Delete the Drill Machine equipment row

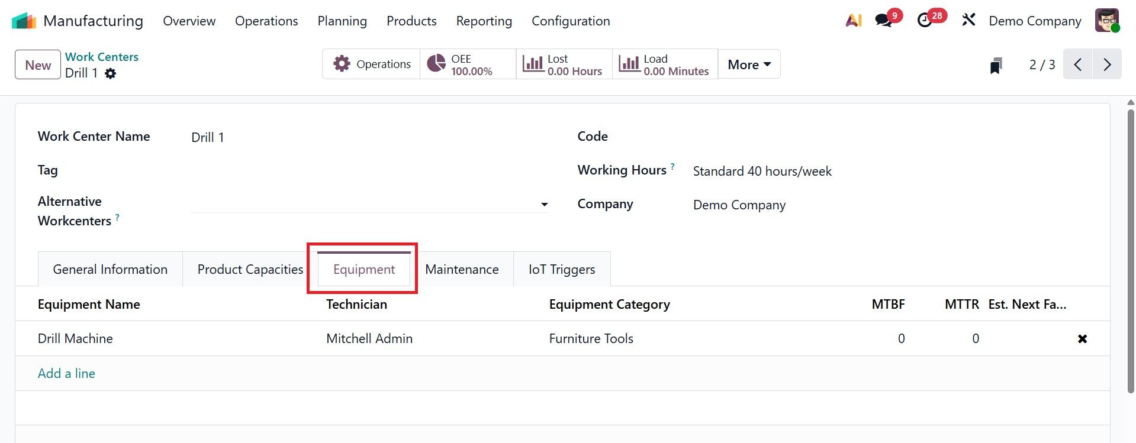[x=1082, y=339]
